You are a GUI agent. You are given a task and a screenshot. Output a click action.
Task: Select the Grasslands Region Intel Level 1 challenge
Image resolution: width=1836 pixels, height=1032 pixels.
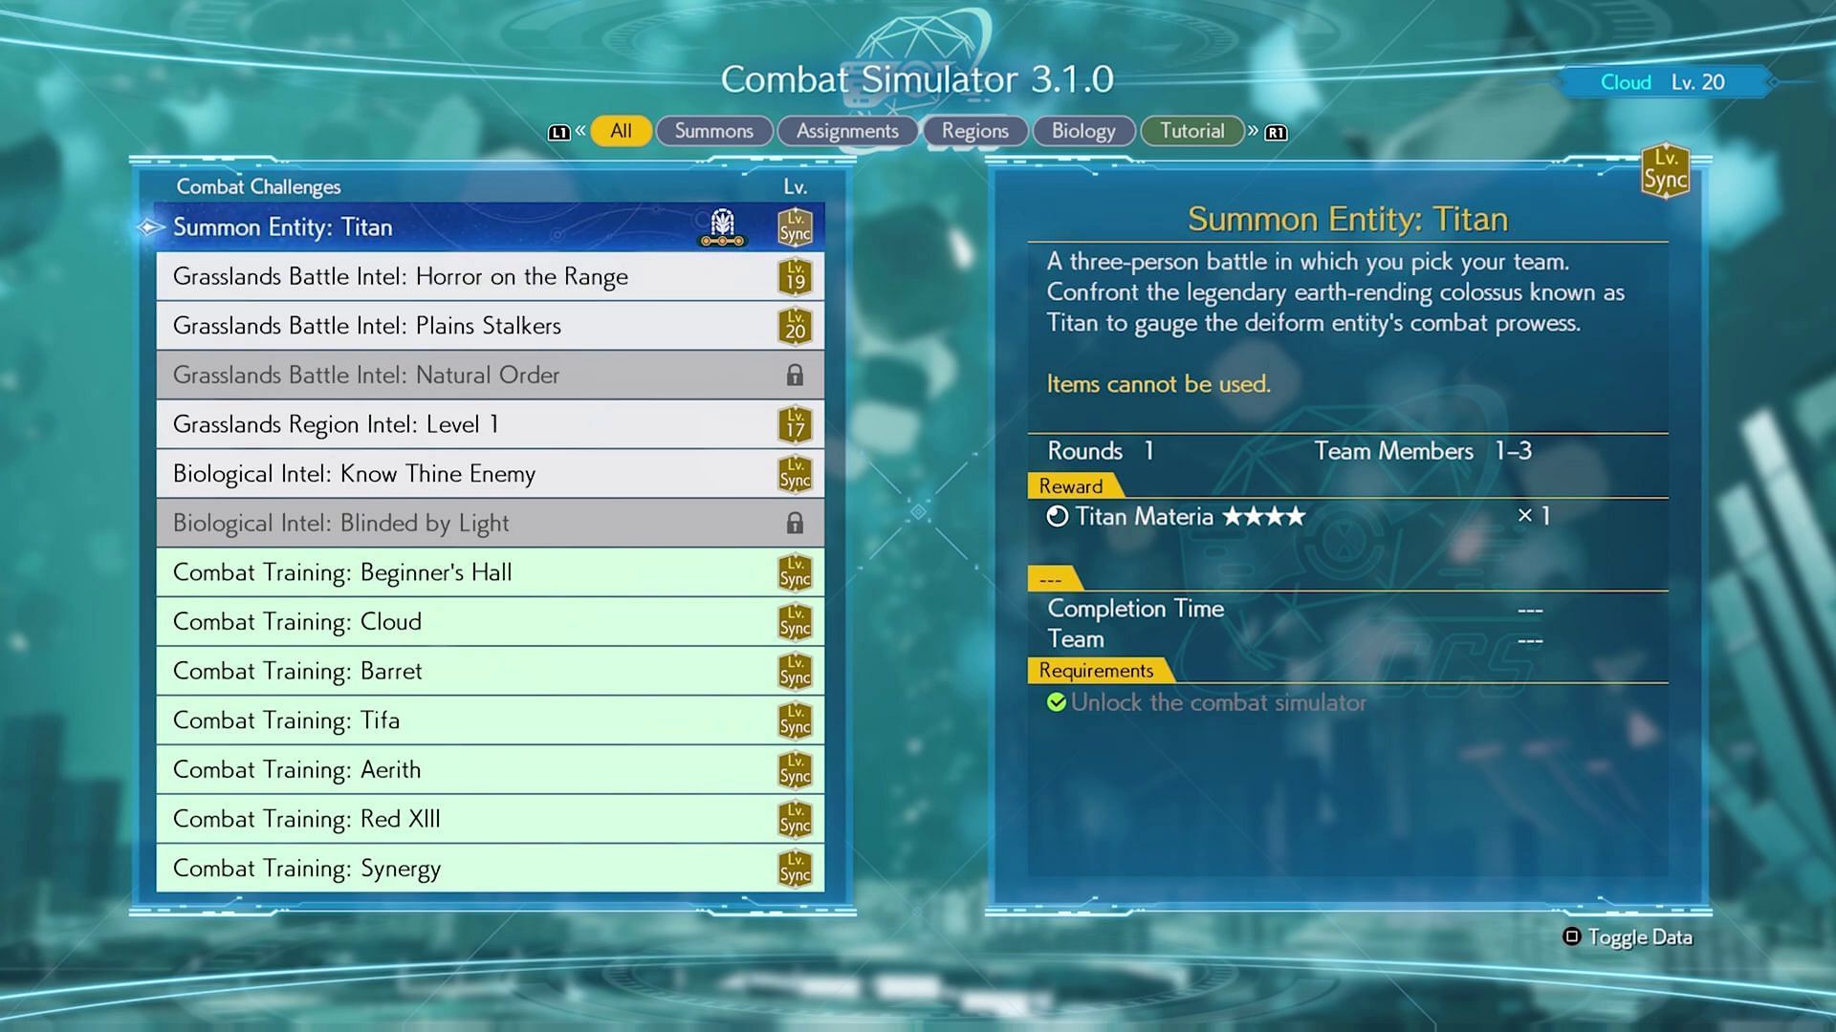point(490,424)
